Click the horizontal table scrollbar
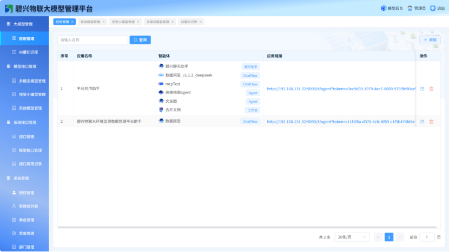This screenshot has height=252, width=449. pyautogui.click(x=247, y=227)
